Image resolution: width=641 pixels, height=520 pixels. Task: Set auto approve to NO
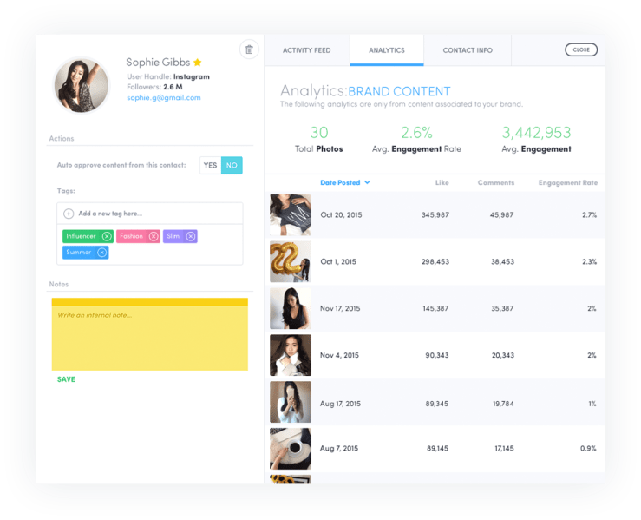232,165
